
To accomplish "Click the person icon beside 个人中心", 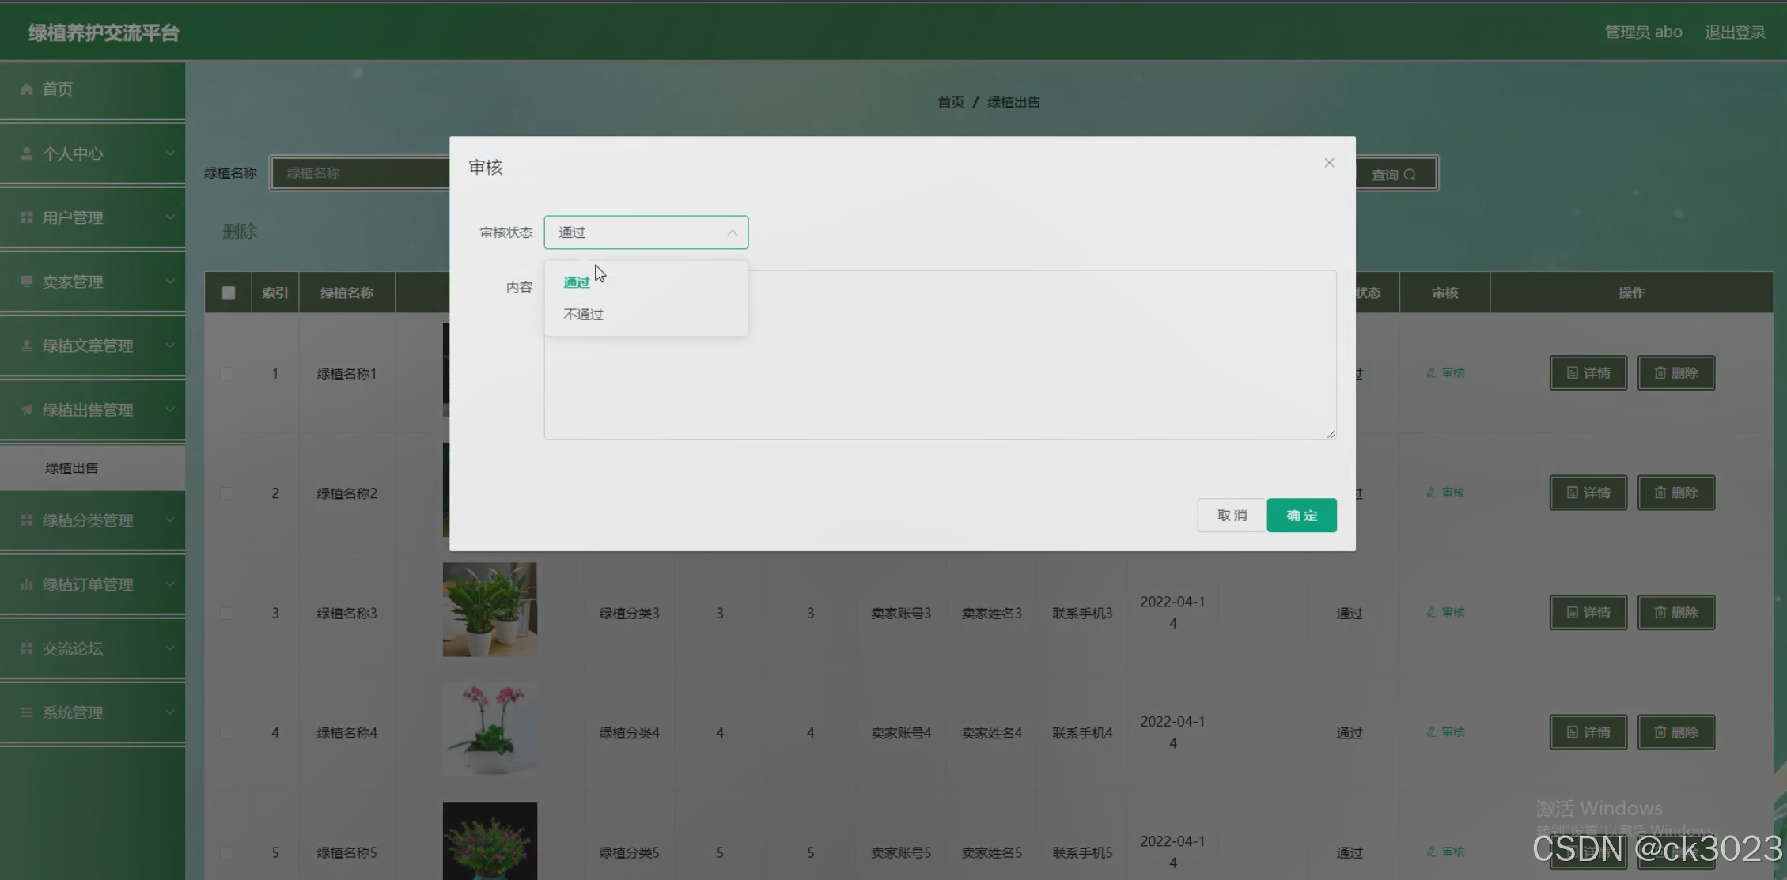I will (27, 153).
